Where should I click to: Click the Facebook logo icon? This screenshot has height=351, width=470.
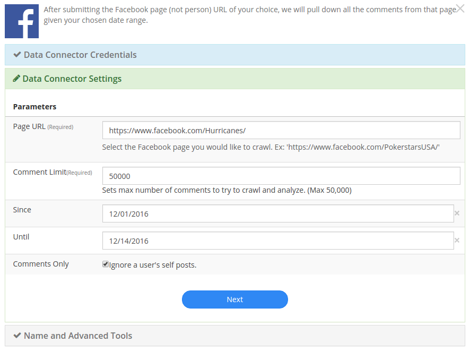(22, 21)
